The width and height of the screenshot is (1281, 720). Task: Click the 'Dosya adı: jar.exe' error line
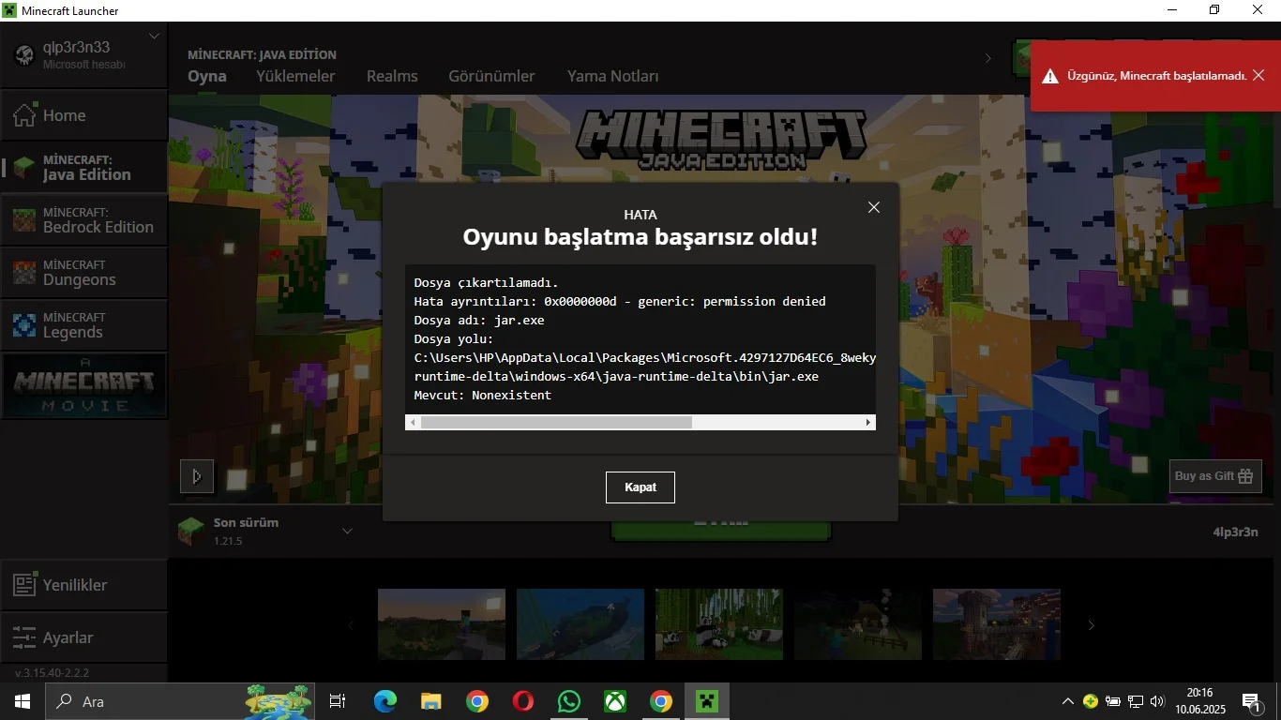pos(479,321)
